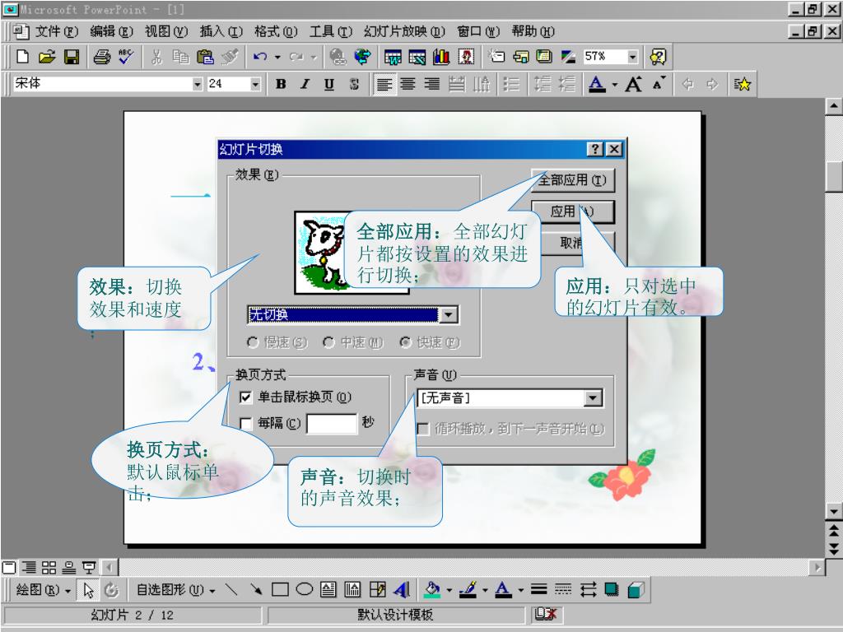Image resolution: width=843 pixels, height=632 pixels.
Task: Open the font size dropdown
Action: coord(255,85)
